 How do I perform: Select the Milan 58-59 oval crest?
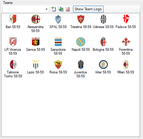point(126,64)
